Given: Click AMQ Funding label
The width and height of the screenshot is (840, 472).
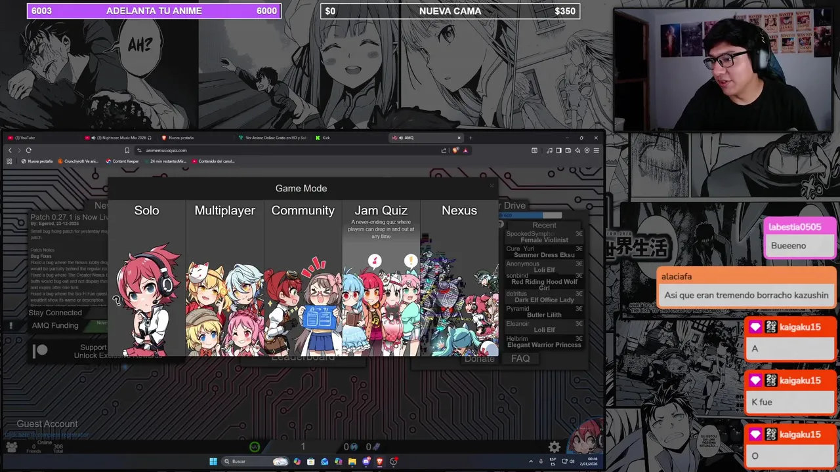Looking at the screenshot, I should pos(55,325).
